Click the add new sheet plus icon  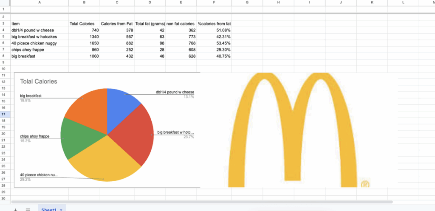point(16,209)
